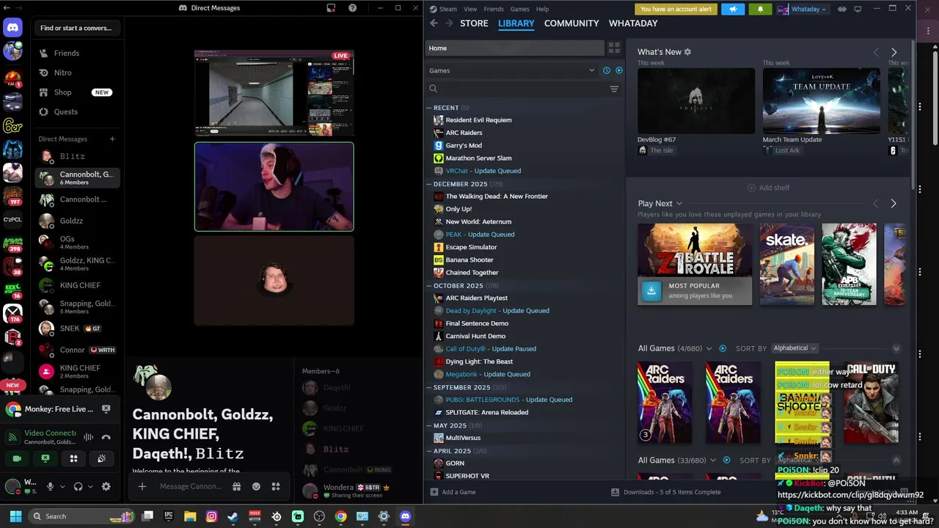Open Steam announcements megaphone icon
The image size is (939, 528).
(x=732, y=9)
